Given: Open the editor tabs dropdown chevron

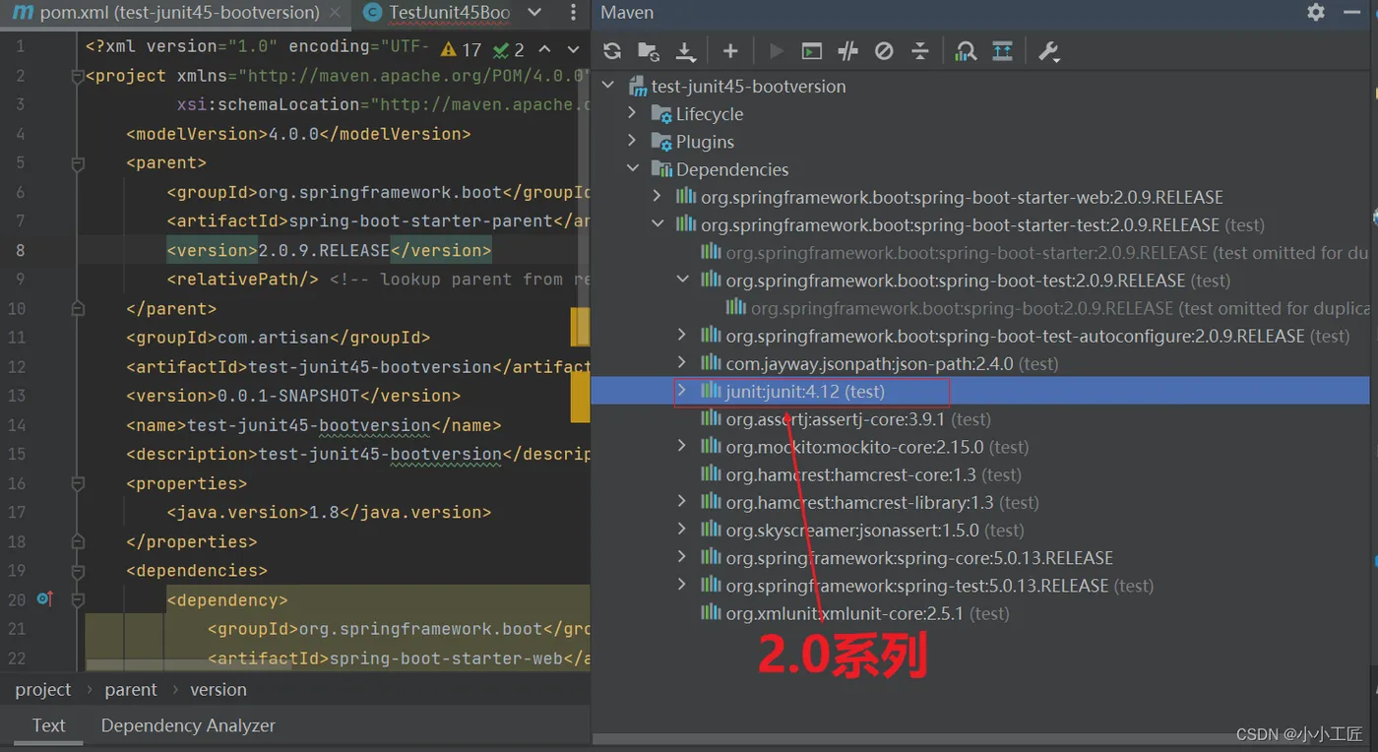Looking at the screenshot, I should point(534,13).
